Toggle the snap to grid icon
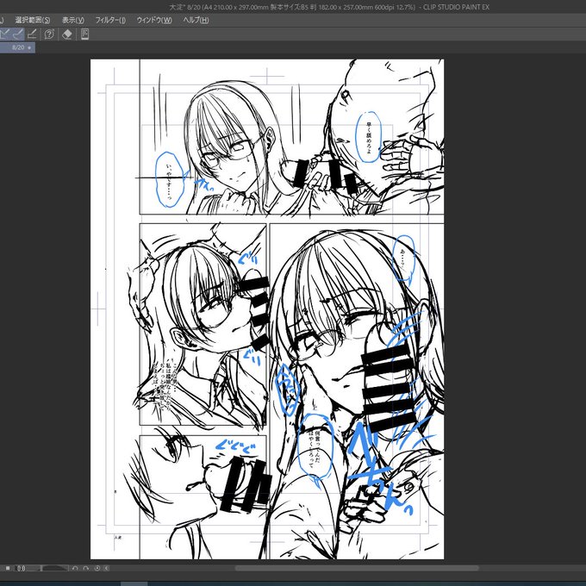This screenshot has height=586, width=586. pyautogui.click(x=32, y=34)
